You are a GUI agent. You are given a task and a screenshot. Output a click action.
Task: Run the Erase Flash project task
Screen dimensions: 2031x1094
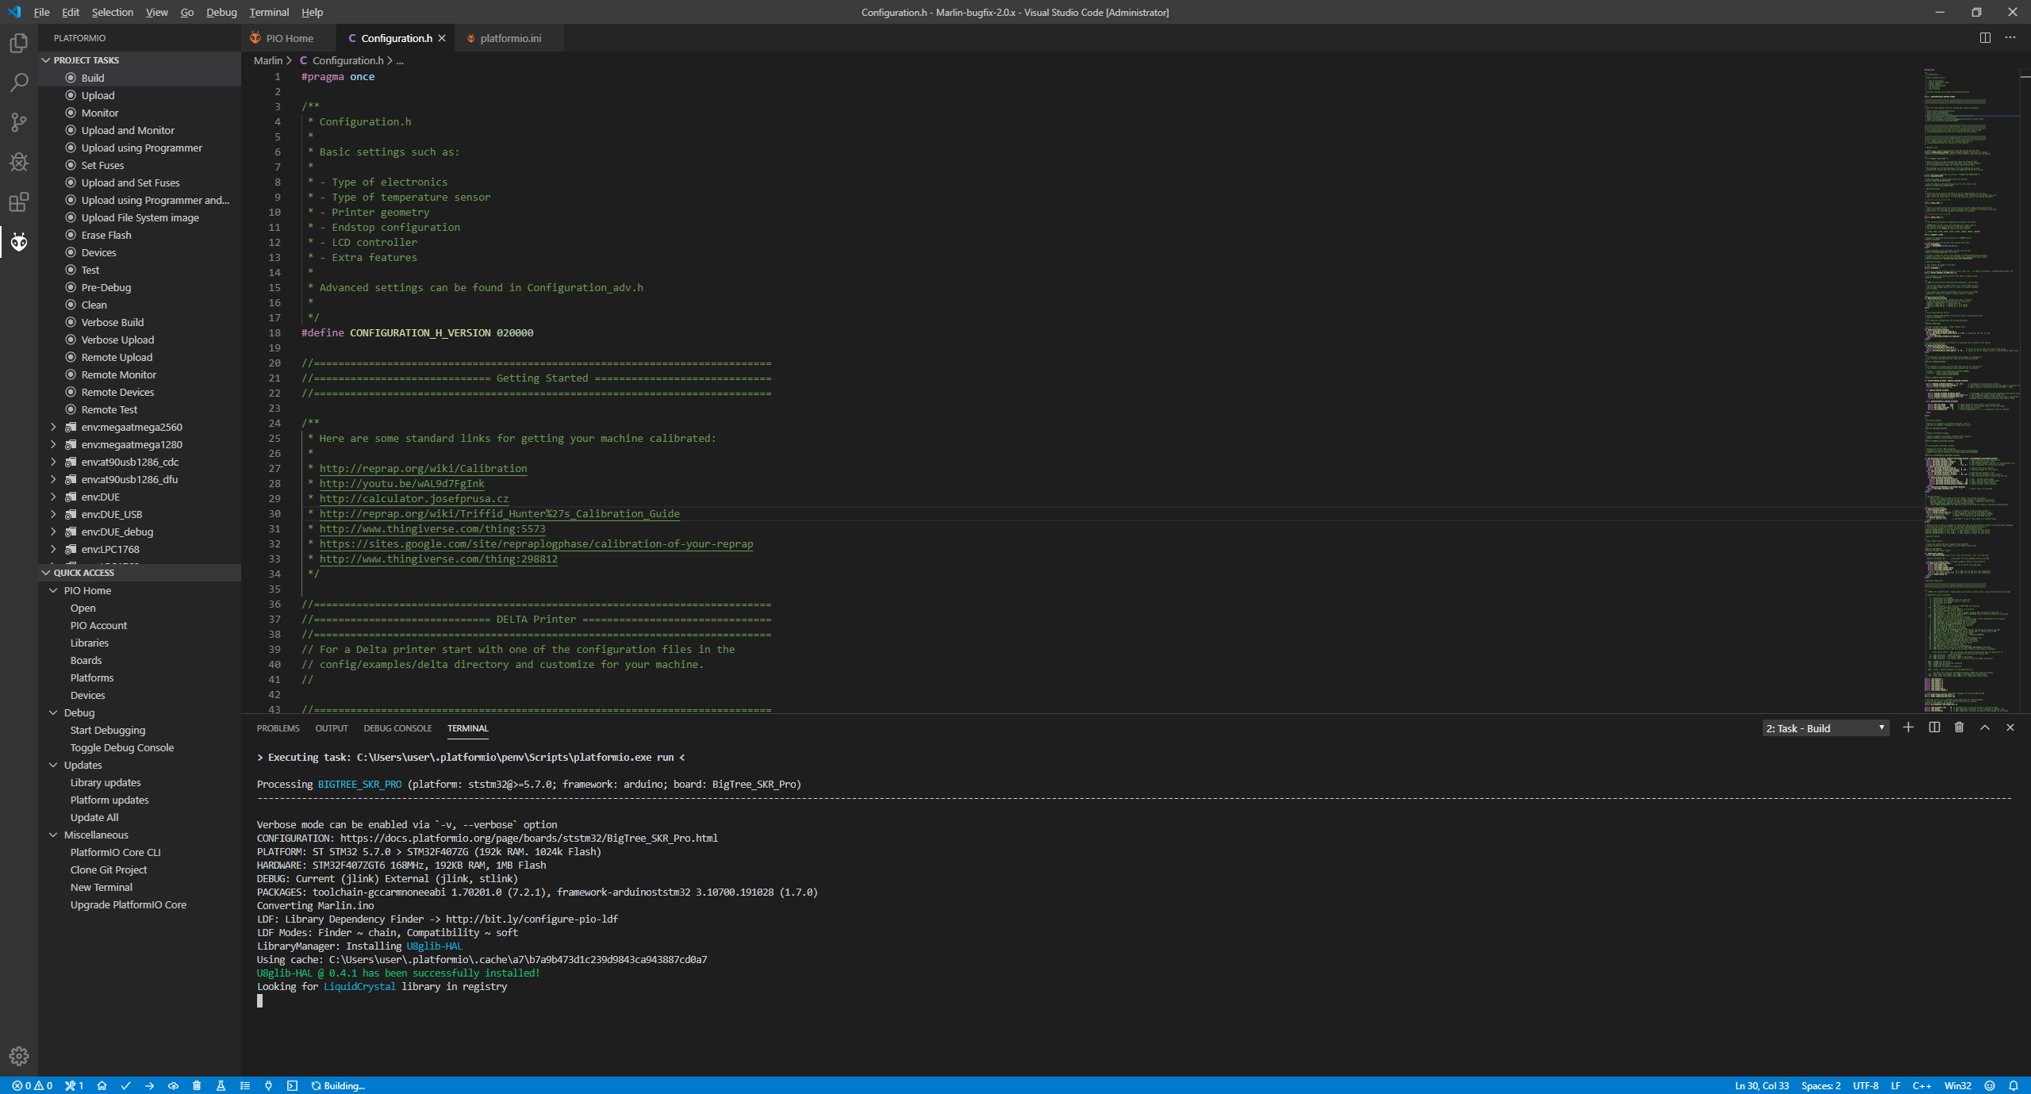[x=106, y=235]
